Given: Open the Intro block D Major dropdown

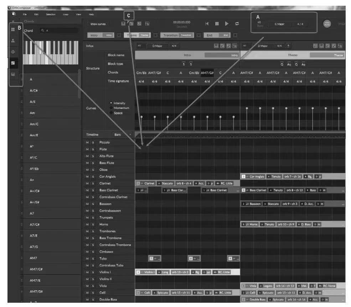Looking at the screenshot, I should click(x=157, y=46).
